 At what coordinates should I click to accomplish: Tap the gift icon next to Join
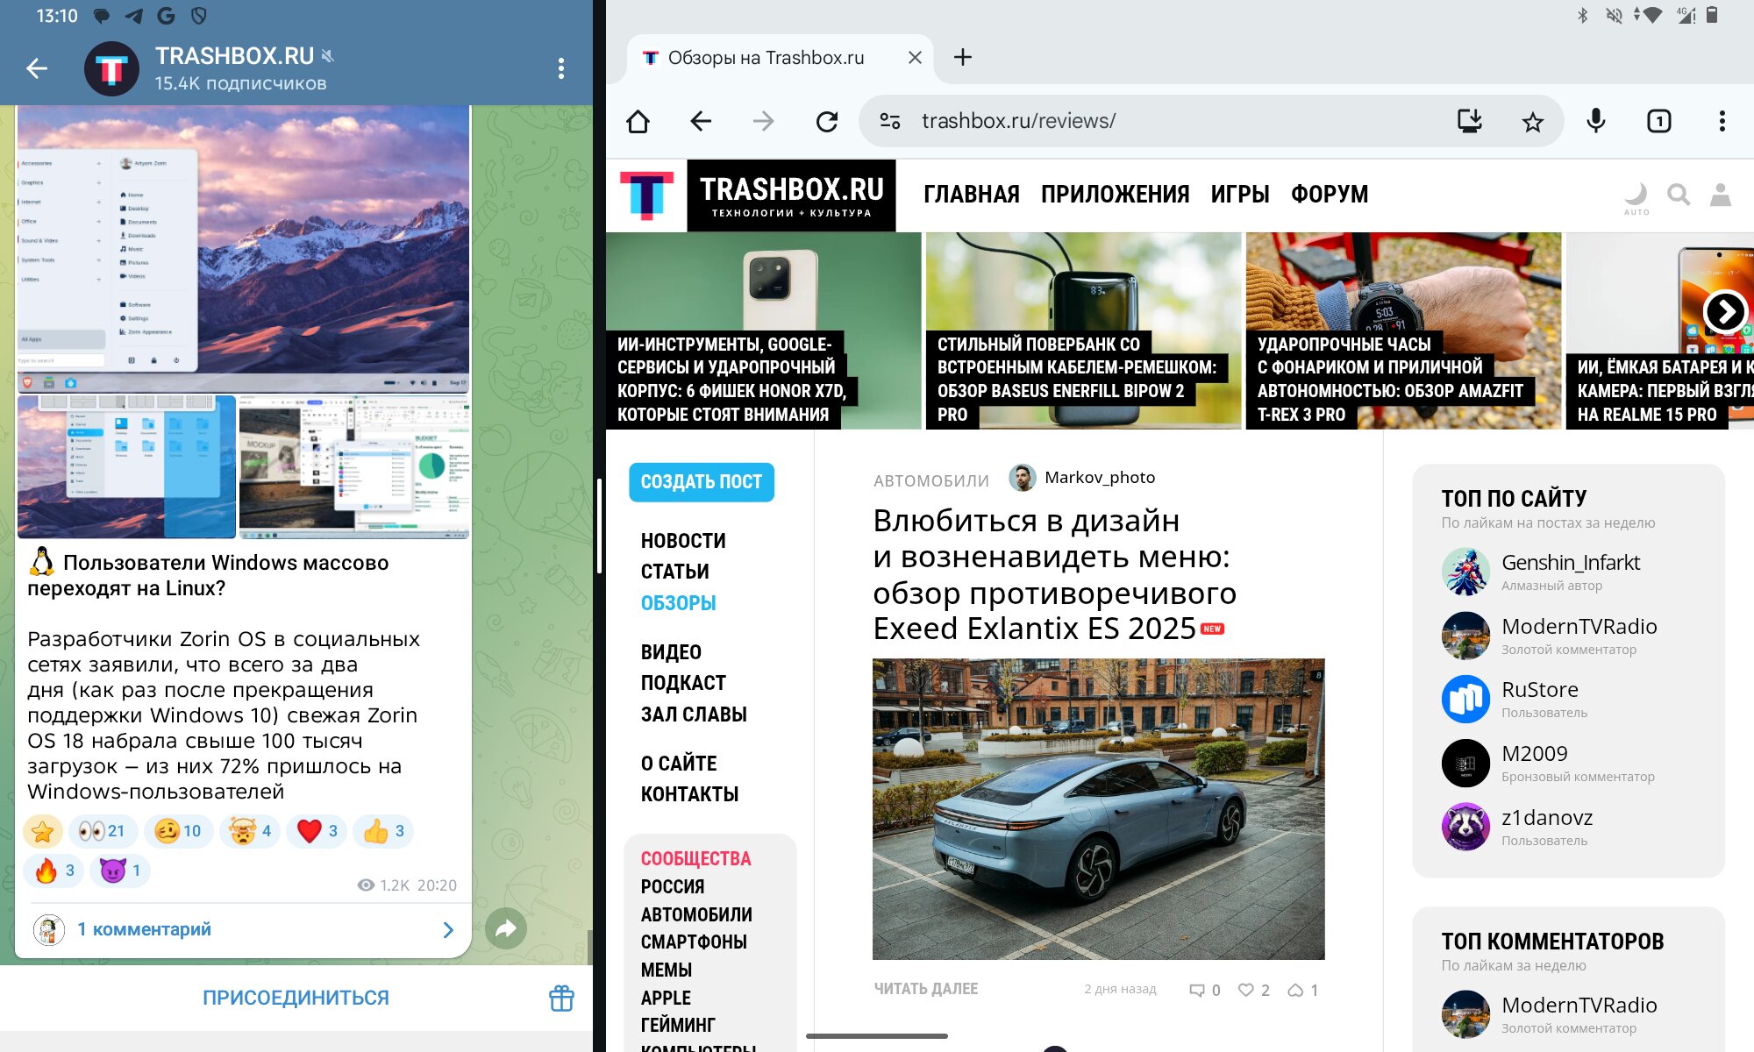tap(561, 998)
